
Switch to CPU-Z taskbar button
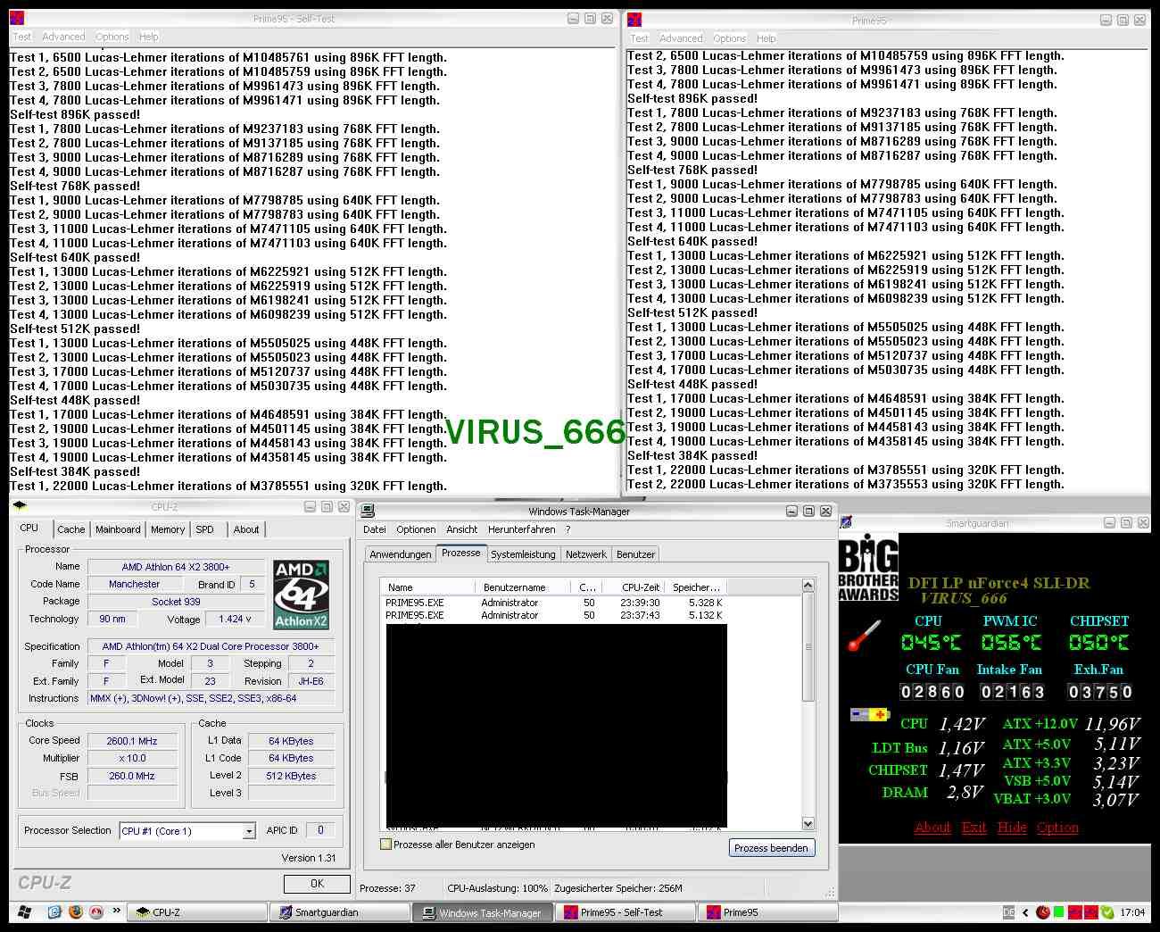click(x=197, y=912)
